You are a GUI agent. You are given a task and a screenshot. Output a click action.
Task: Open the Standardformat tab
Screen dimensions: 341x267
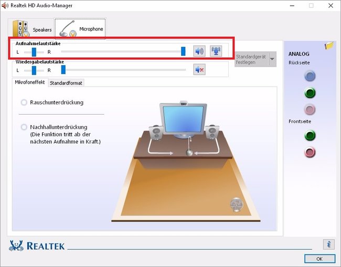pyautogui.click(x=66, y=83)
